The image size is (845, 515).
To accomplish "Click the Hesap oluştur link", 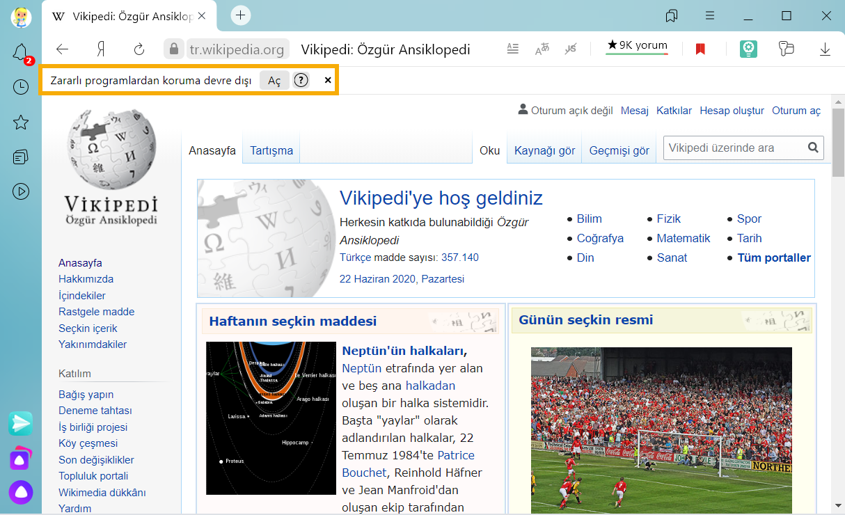I will coord(732,111).
